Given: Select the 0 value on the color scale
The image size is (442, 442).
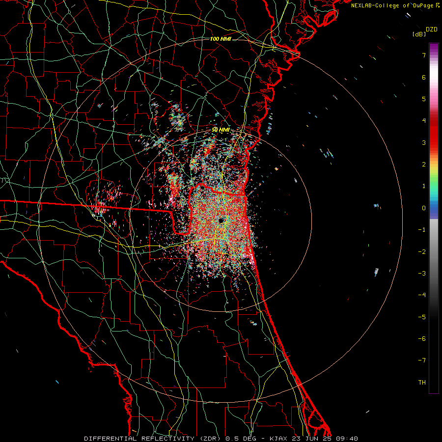Looking at the screenshot, I should pos(424,208).
